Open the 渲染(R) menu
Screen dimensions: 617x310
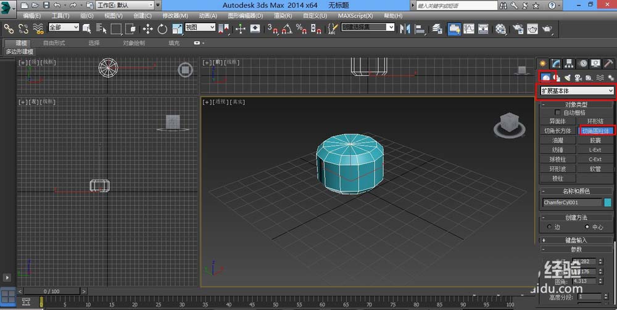(x=283, y=15)
